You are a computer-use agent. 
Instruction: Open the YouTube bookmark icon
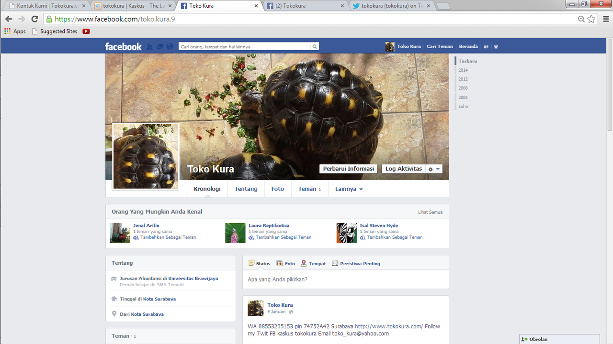(86, 31)
